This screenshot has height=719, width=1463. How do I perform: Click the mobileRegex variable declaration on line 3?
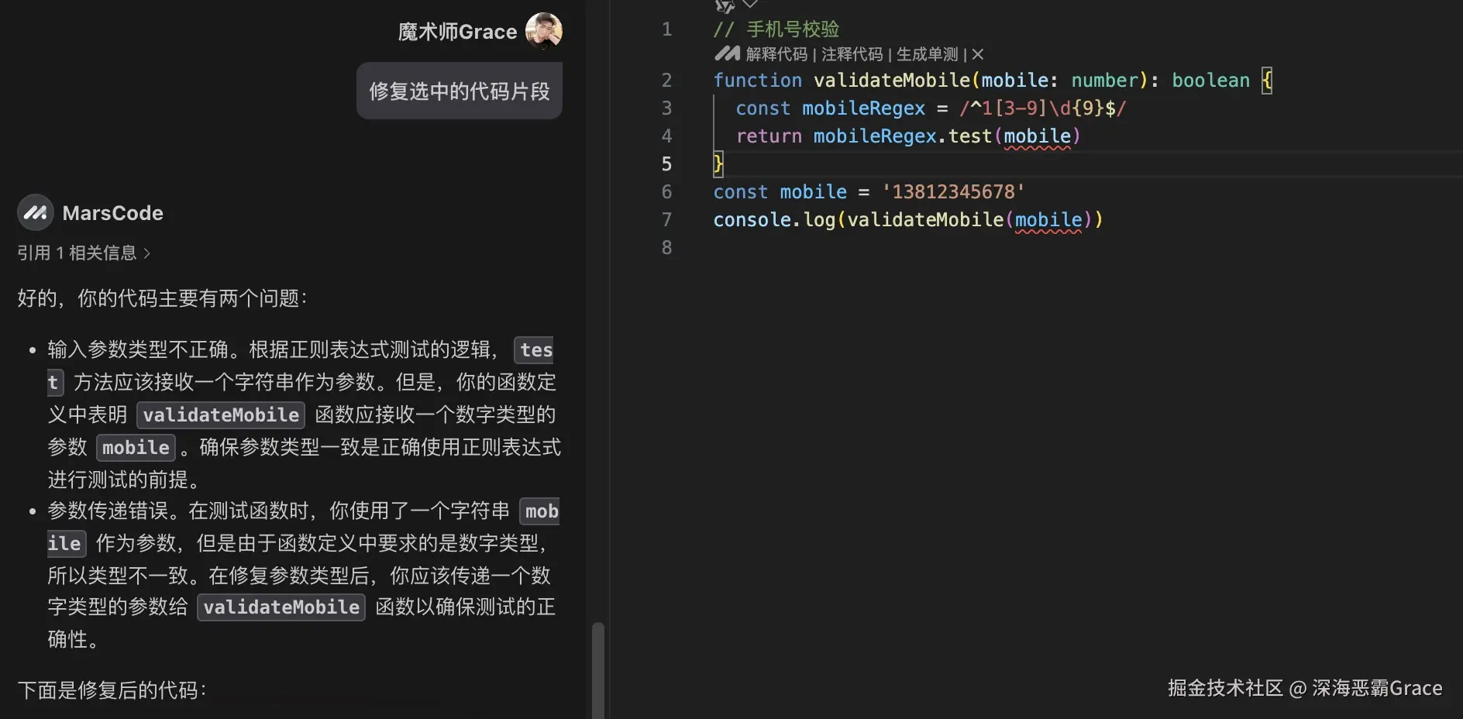[x=863, y=108]
